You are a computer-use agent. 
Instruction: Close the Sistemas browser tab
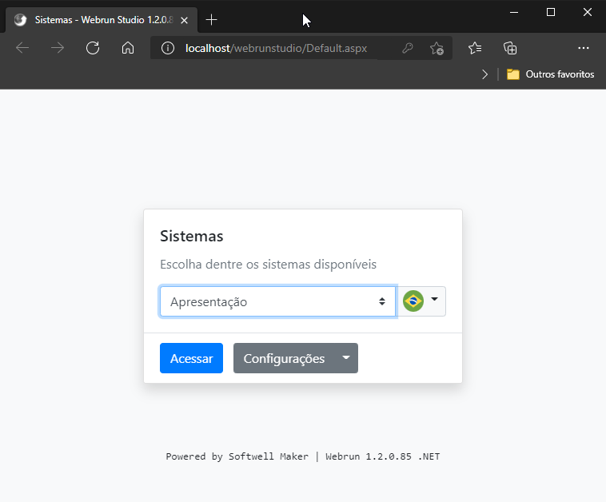(185, 20)
